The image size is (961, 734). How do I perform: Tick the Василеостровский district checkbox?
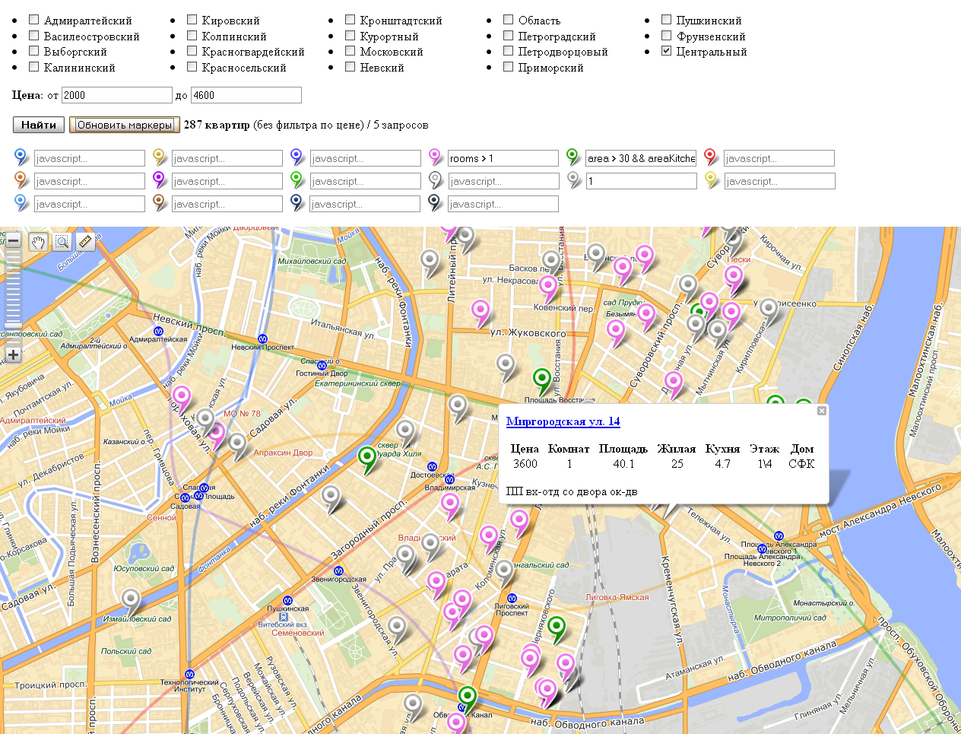(x=33, y=35)
